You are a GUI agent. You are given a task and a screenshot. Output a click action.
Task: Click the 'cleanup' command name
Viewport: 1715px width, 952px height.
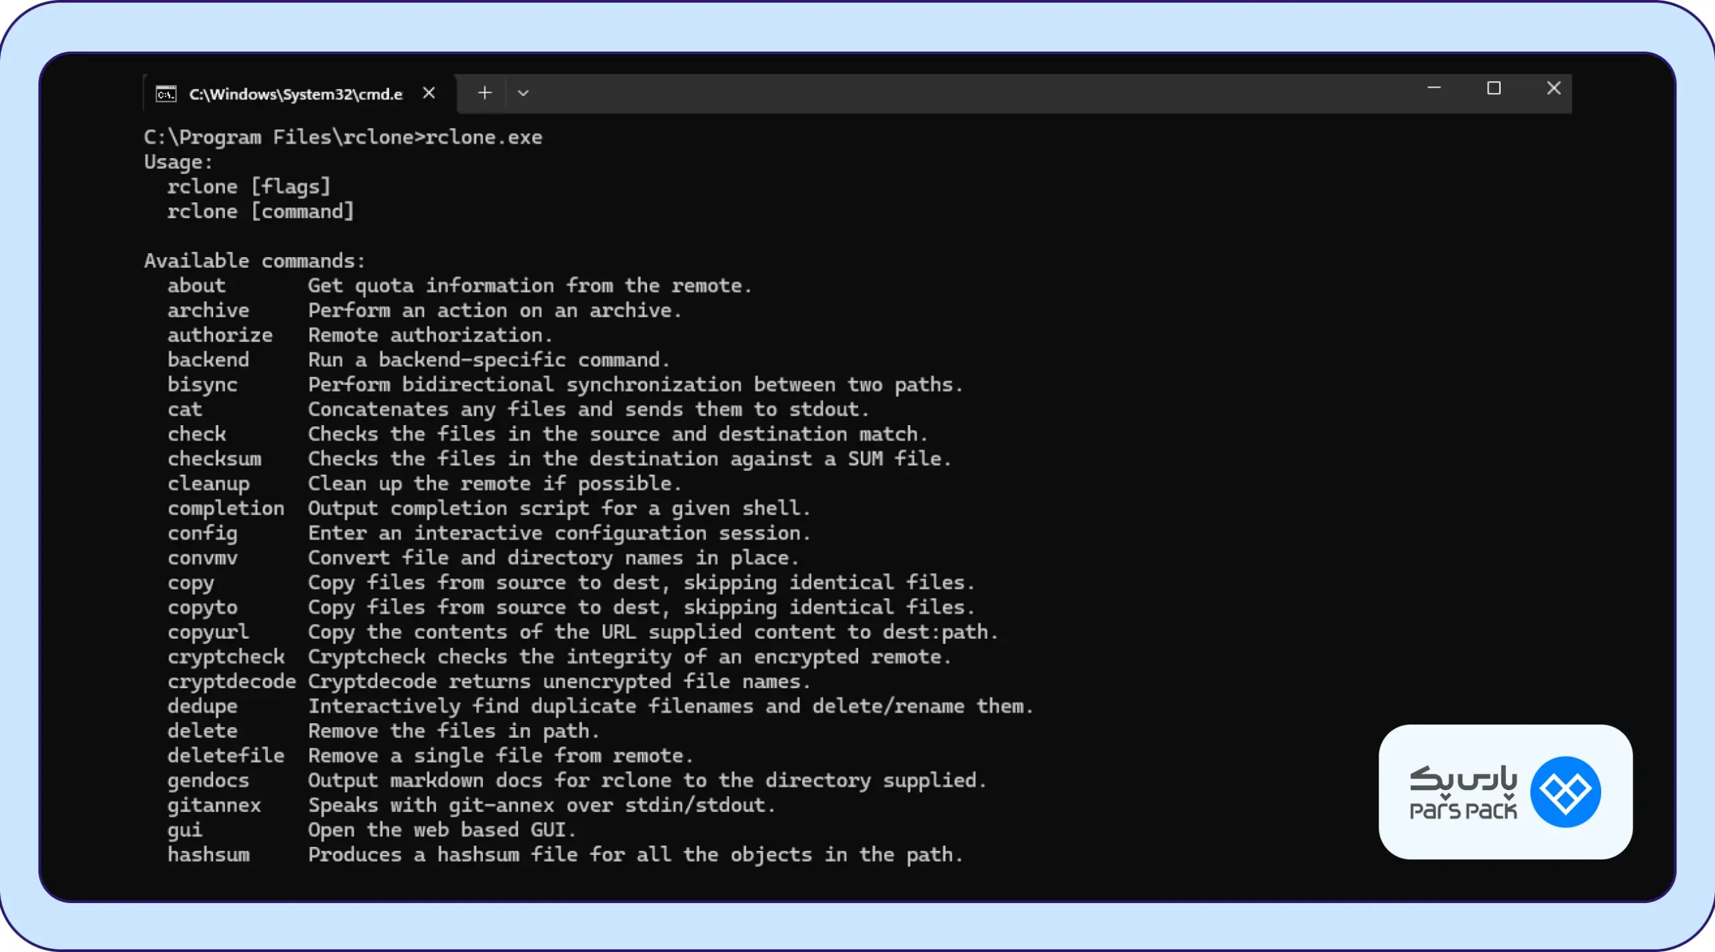[x=208, y=484]
